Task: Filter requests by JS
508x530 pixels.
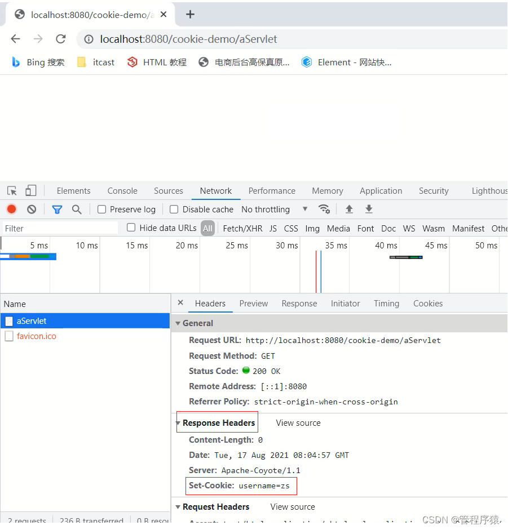Action: coord(273,229)
